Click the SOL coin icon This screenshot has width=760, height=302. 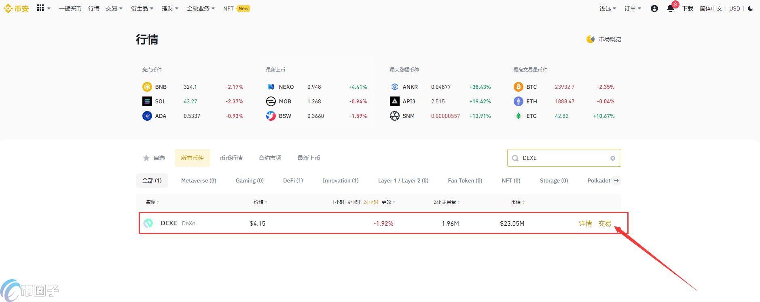point(147,101)
